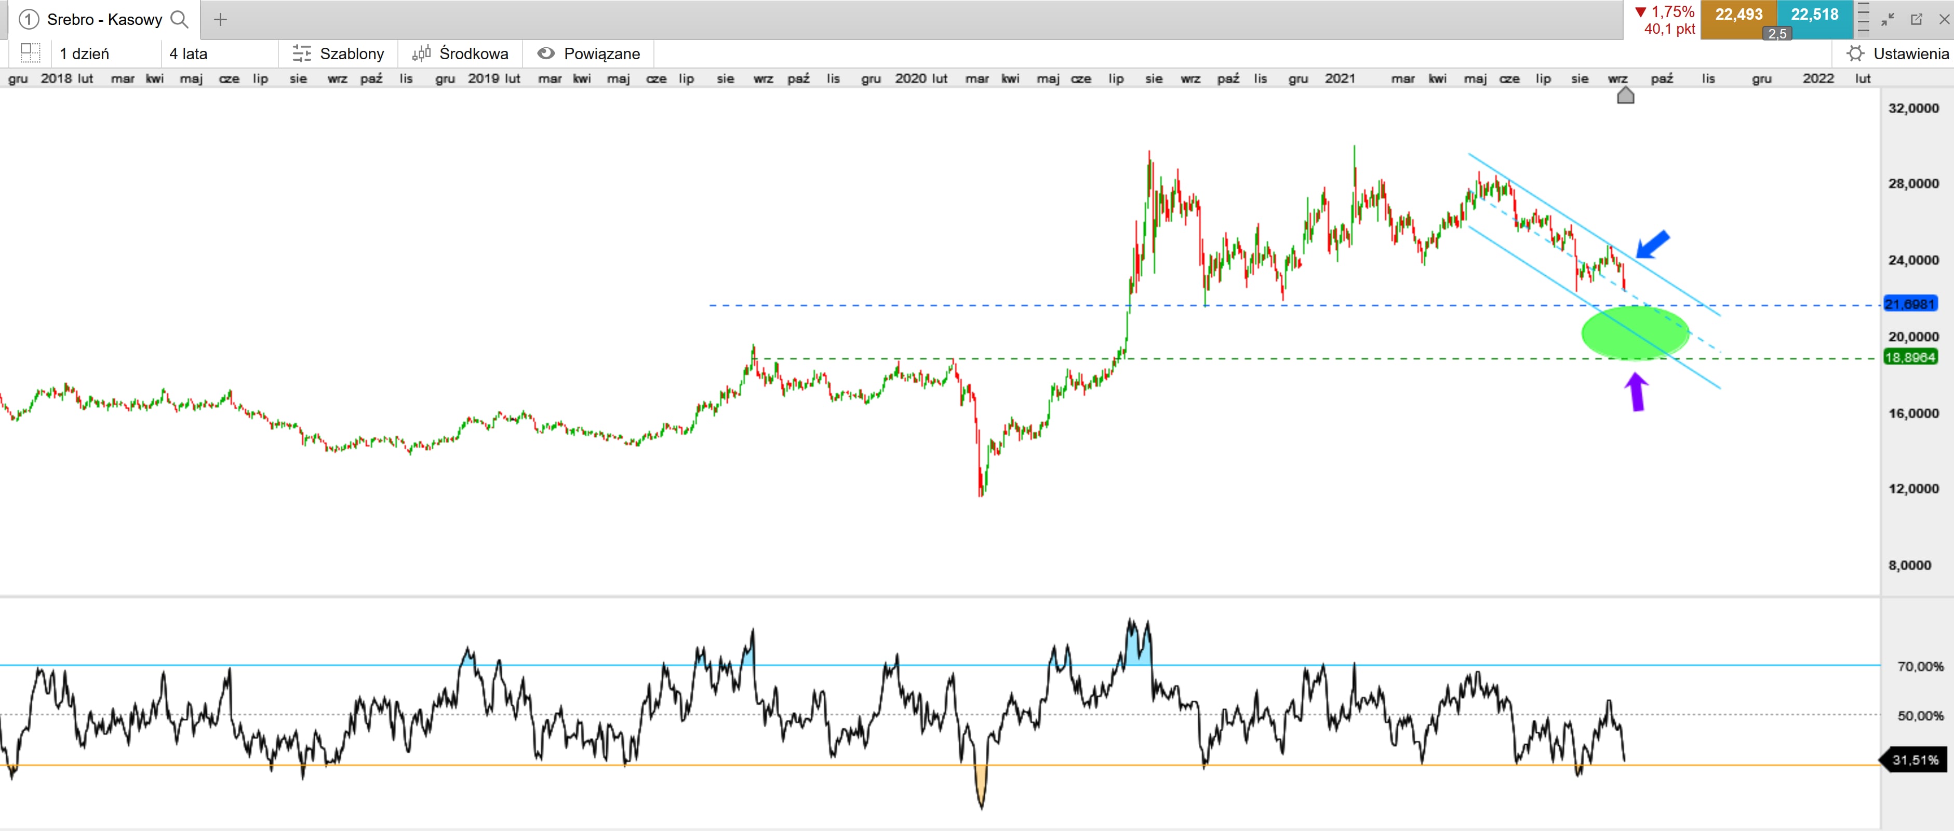The image size is (1954, 831).
Task: Click the 28,0000 price axis label
Action: [x=1913, y=183]
